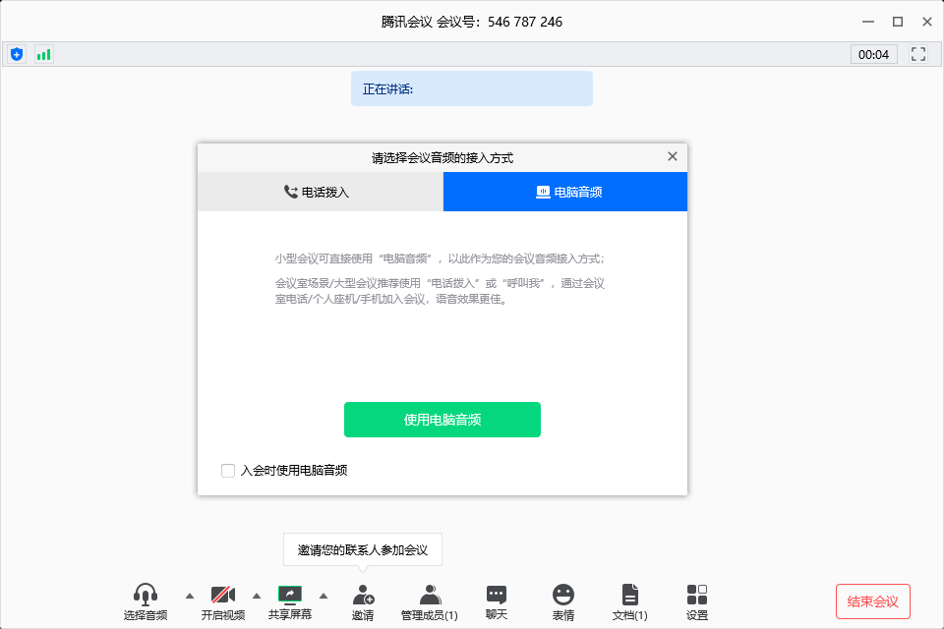This screenshot has height=629, width=944.
Task: Click the 正在讲话 speaker banner
Action: click(x=472, y=88)
